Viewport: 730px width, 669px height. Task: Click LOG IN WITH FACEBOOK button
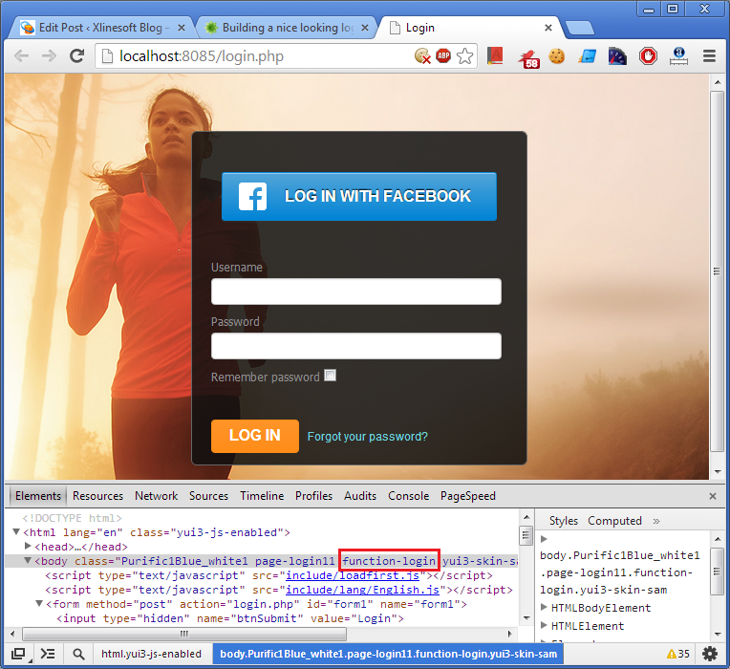(359, 197)
